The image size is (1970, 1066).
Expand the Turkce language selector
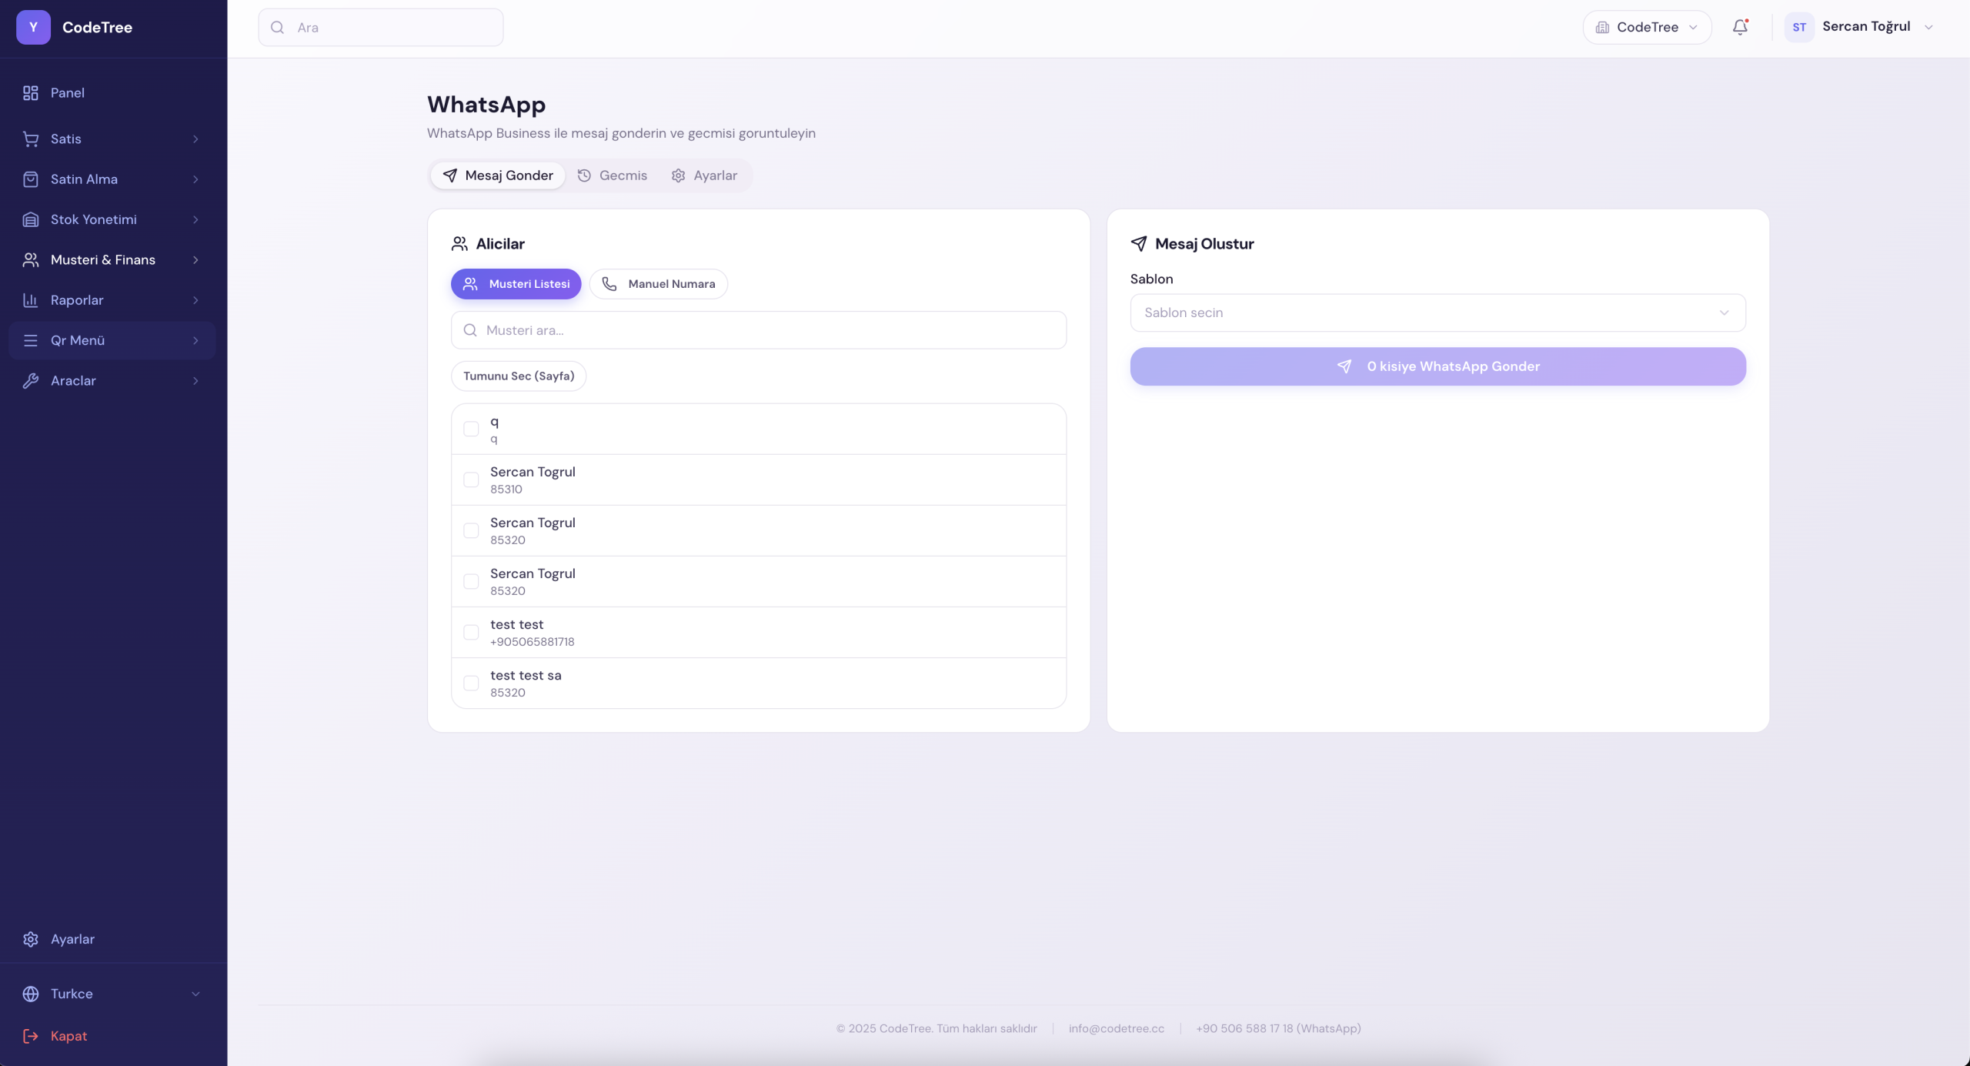pos(112,994)
